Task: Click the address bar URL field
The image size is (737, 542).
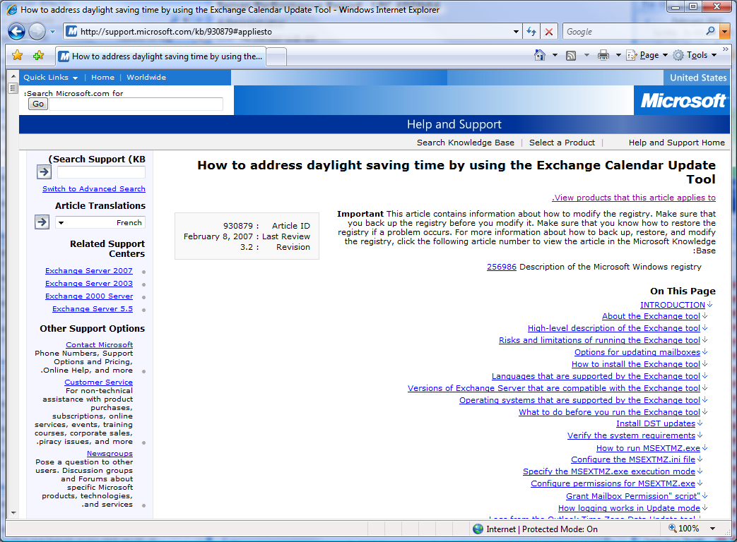Action: click(291, 32)
